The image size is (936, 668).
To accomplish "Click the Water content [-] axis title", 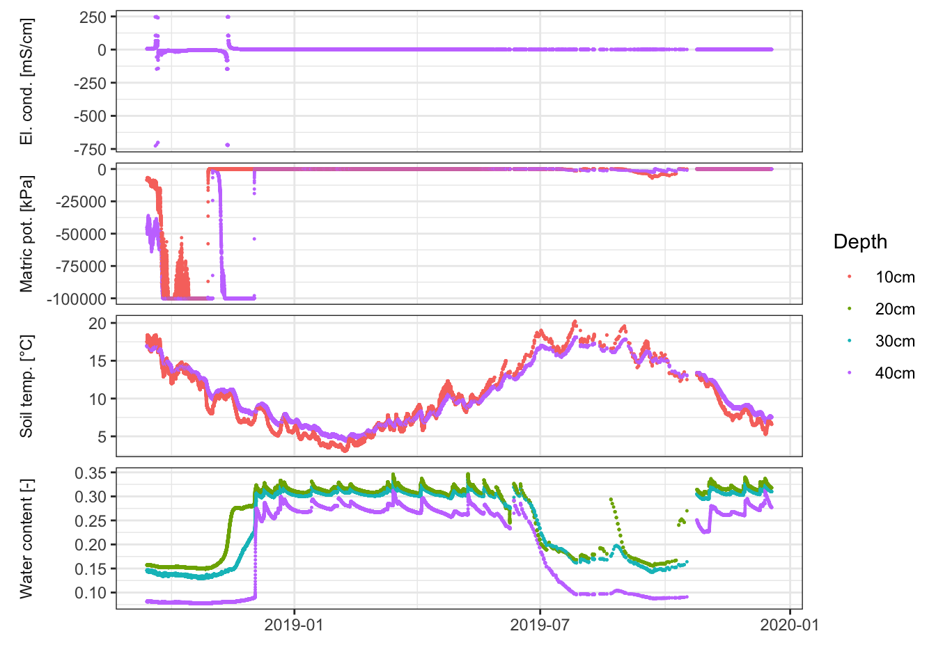I will click(x=26, y=539).
